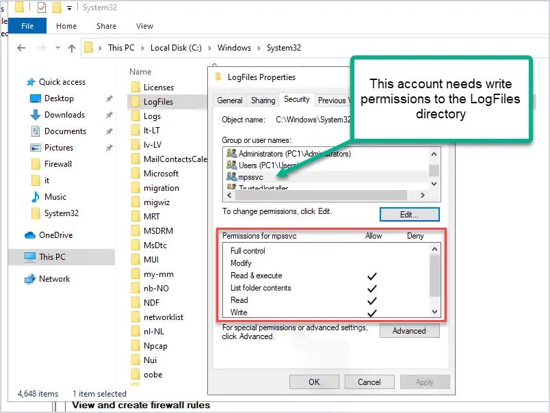Viewport: 550px width, 413px height.
Task: Click Cancel in LogFiles Properties
Action: coord(369,382)
